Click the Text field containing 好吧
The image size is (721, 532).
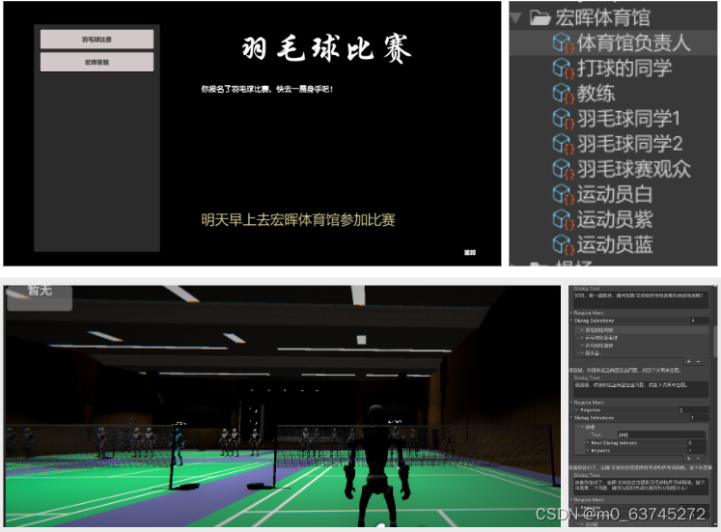(x=662, y=434)
